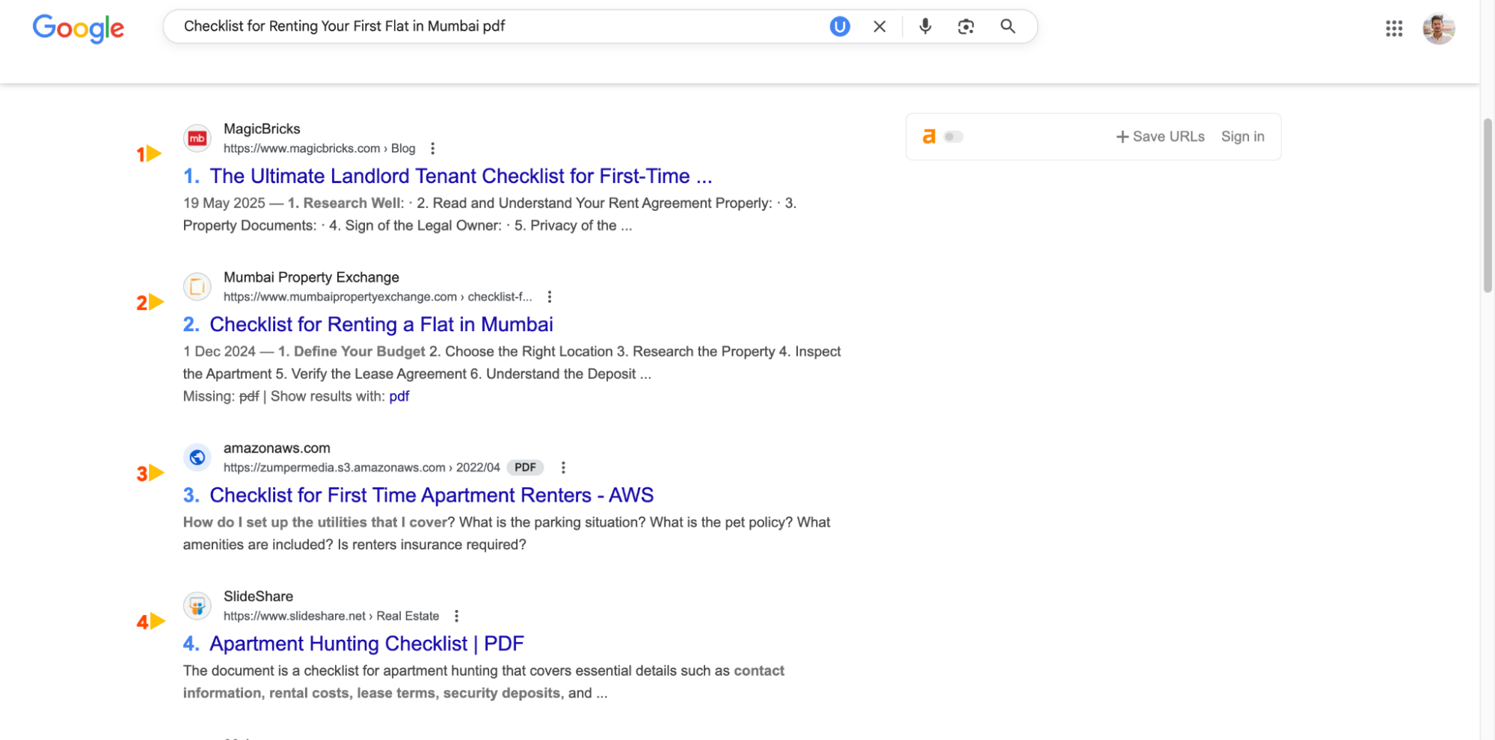Open the Checklist for Renting a Flat result
Image resolution: width=1495 pixels, height=740 pixels.
pyautogui.click(x=381, y=324)
